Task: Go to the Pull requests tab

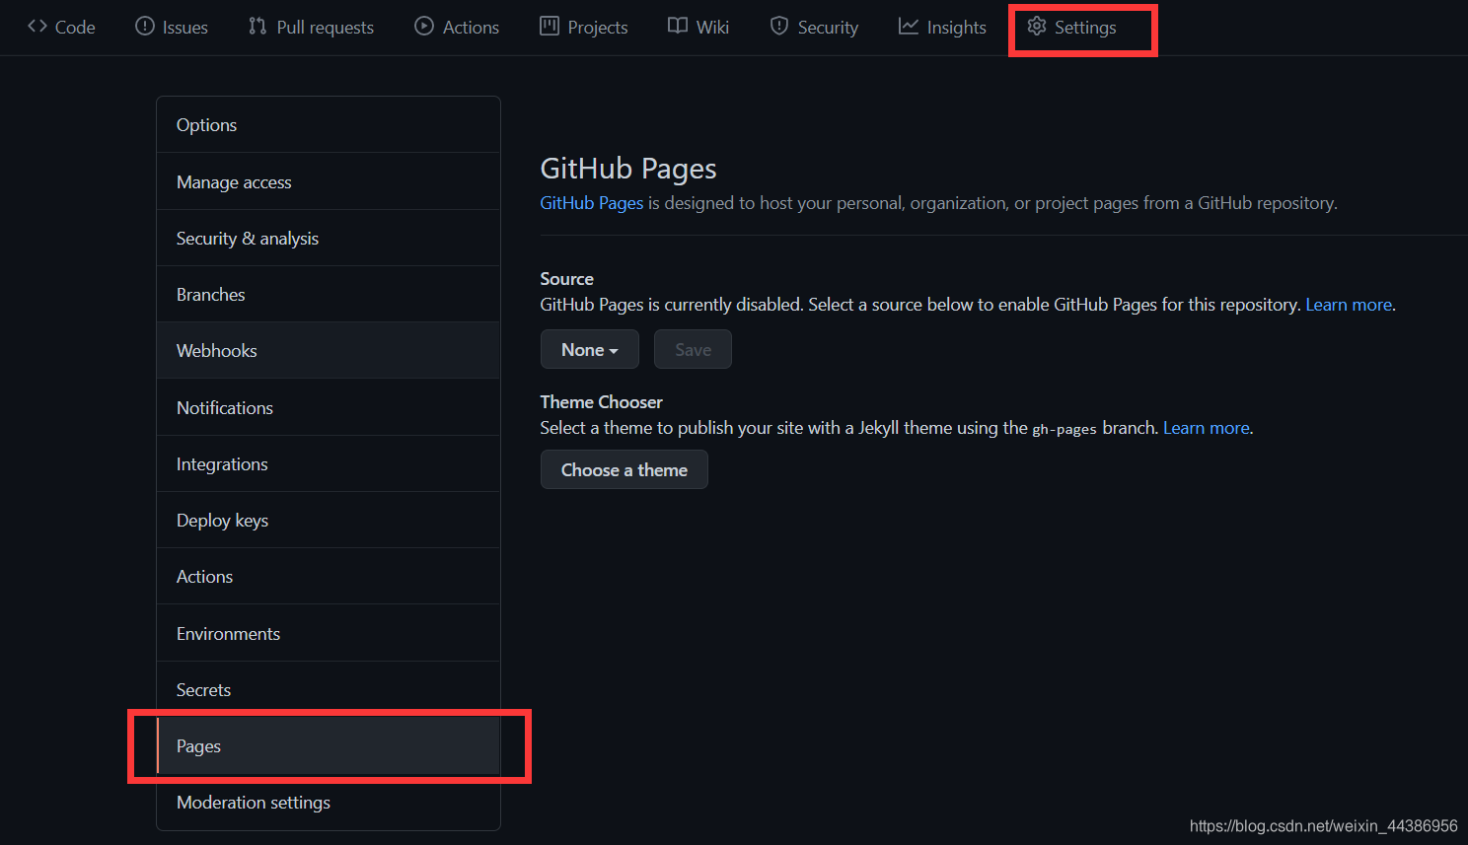Action: (312, 28)
